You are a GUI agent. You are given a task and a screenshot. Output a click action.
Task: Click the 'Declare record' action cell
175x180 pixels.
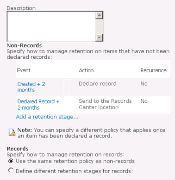coord(98,84)
